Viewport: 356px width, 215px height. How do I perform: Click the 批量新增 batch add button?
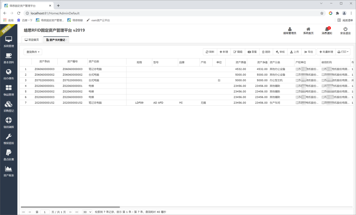[x=326, y=52]
